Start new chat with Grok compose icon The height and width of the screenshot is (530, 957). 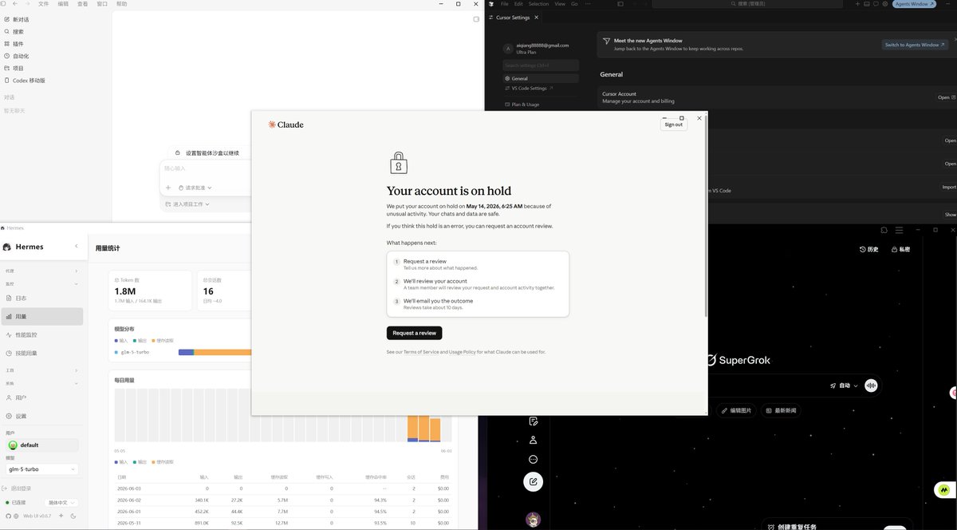(x=534, y=481)
